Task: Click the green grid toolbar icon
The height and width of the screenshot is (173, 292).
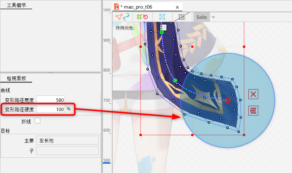Action: click(139, 17)
